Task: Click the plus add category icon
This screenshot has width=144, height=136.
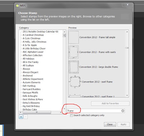Action: [21, 117]
